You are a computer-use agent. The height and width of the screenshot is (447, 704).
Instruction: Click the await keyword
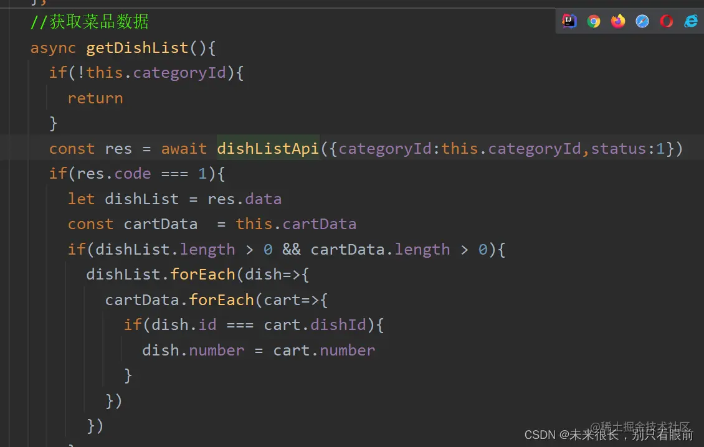[184, 149]
